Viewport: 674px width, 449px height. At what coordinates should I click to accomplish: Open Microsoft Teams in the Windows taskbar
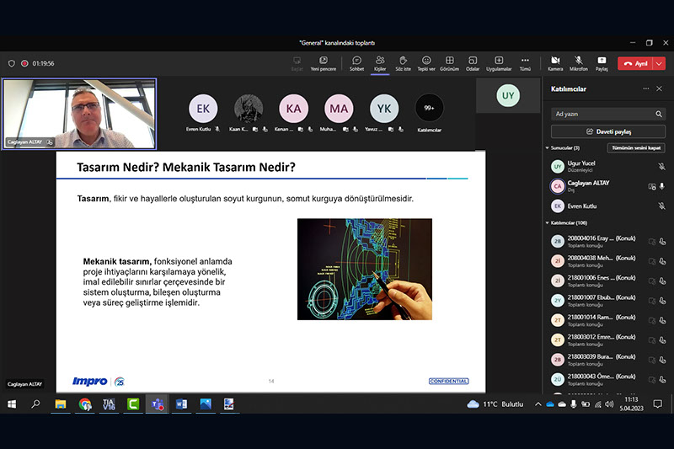click(x=157, y=404)
